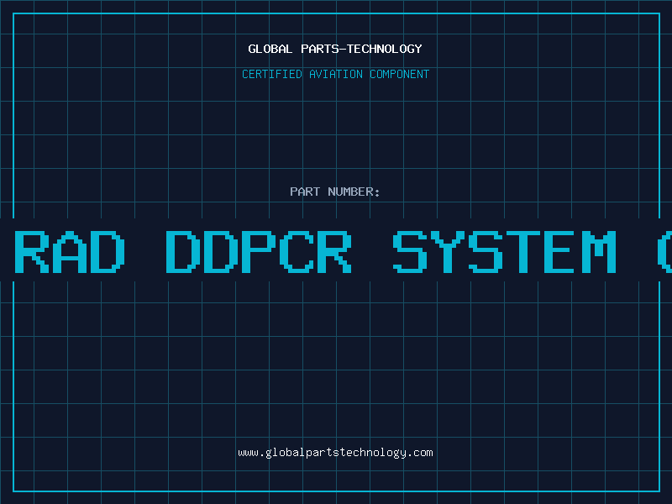Click the scrolling RAD DDPCR SYSTEM text
The height and width of the screenshot is (504, 672).
coord(343,251)
